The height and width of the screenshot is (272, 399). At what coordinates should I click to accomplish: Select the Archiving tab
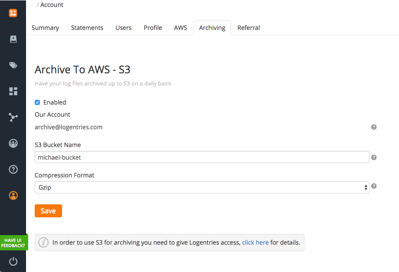212,28
